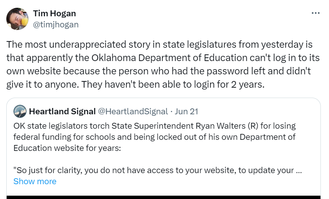Open the quoted paragraph starting 'OK state legislators'

pos(155,137)
